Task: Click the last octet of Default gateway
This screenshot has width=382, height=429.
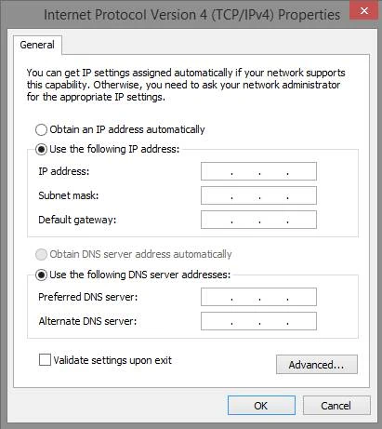Action: click(x=302, y=220)
